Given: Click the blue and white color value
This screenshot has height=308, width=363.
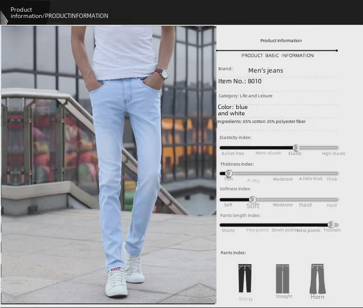Looking at the screenshot, I should tap(232, 110).
